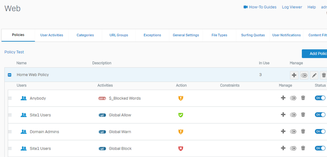Viewport: 327px width, 157px height.
Task: Go to General Settings tab
Action: point(186,35)
